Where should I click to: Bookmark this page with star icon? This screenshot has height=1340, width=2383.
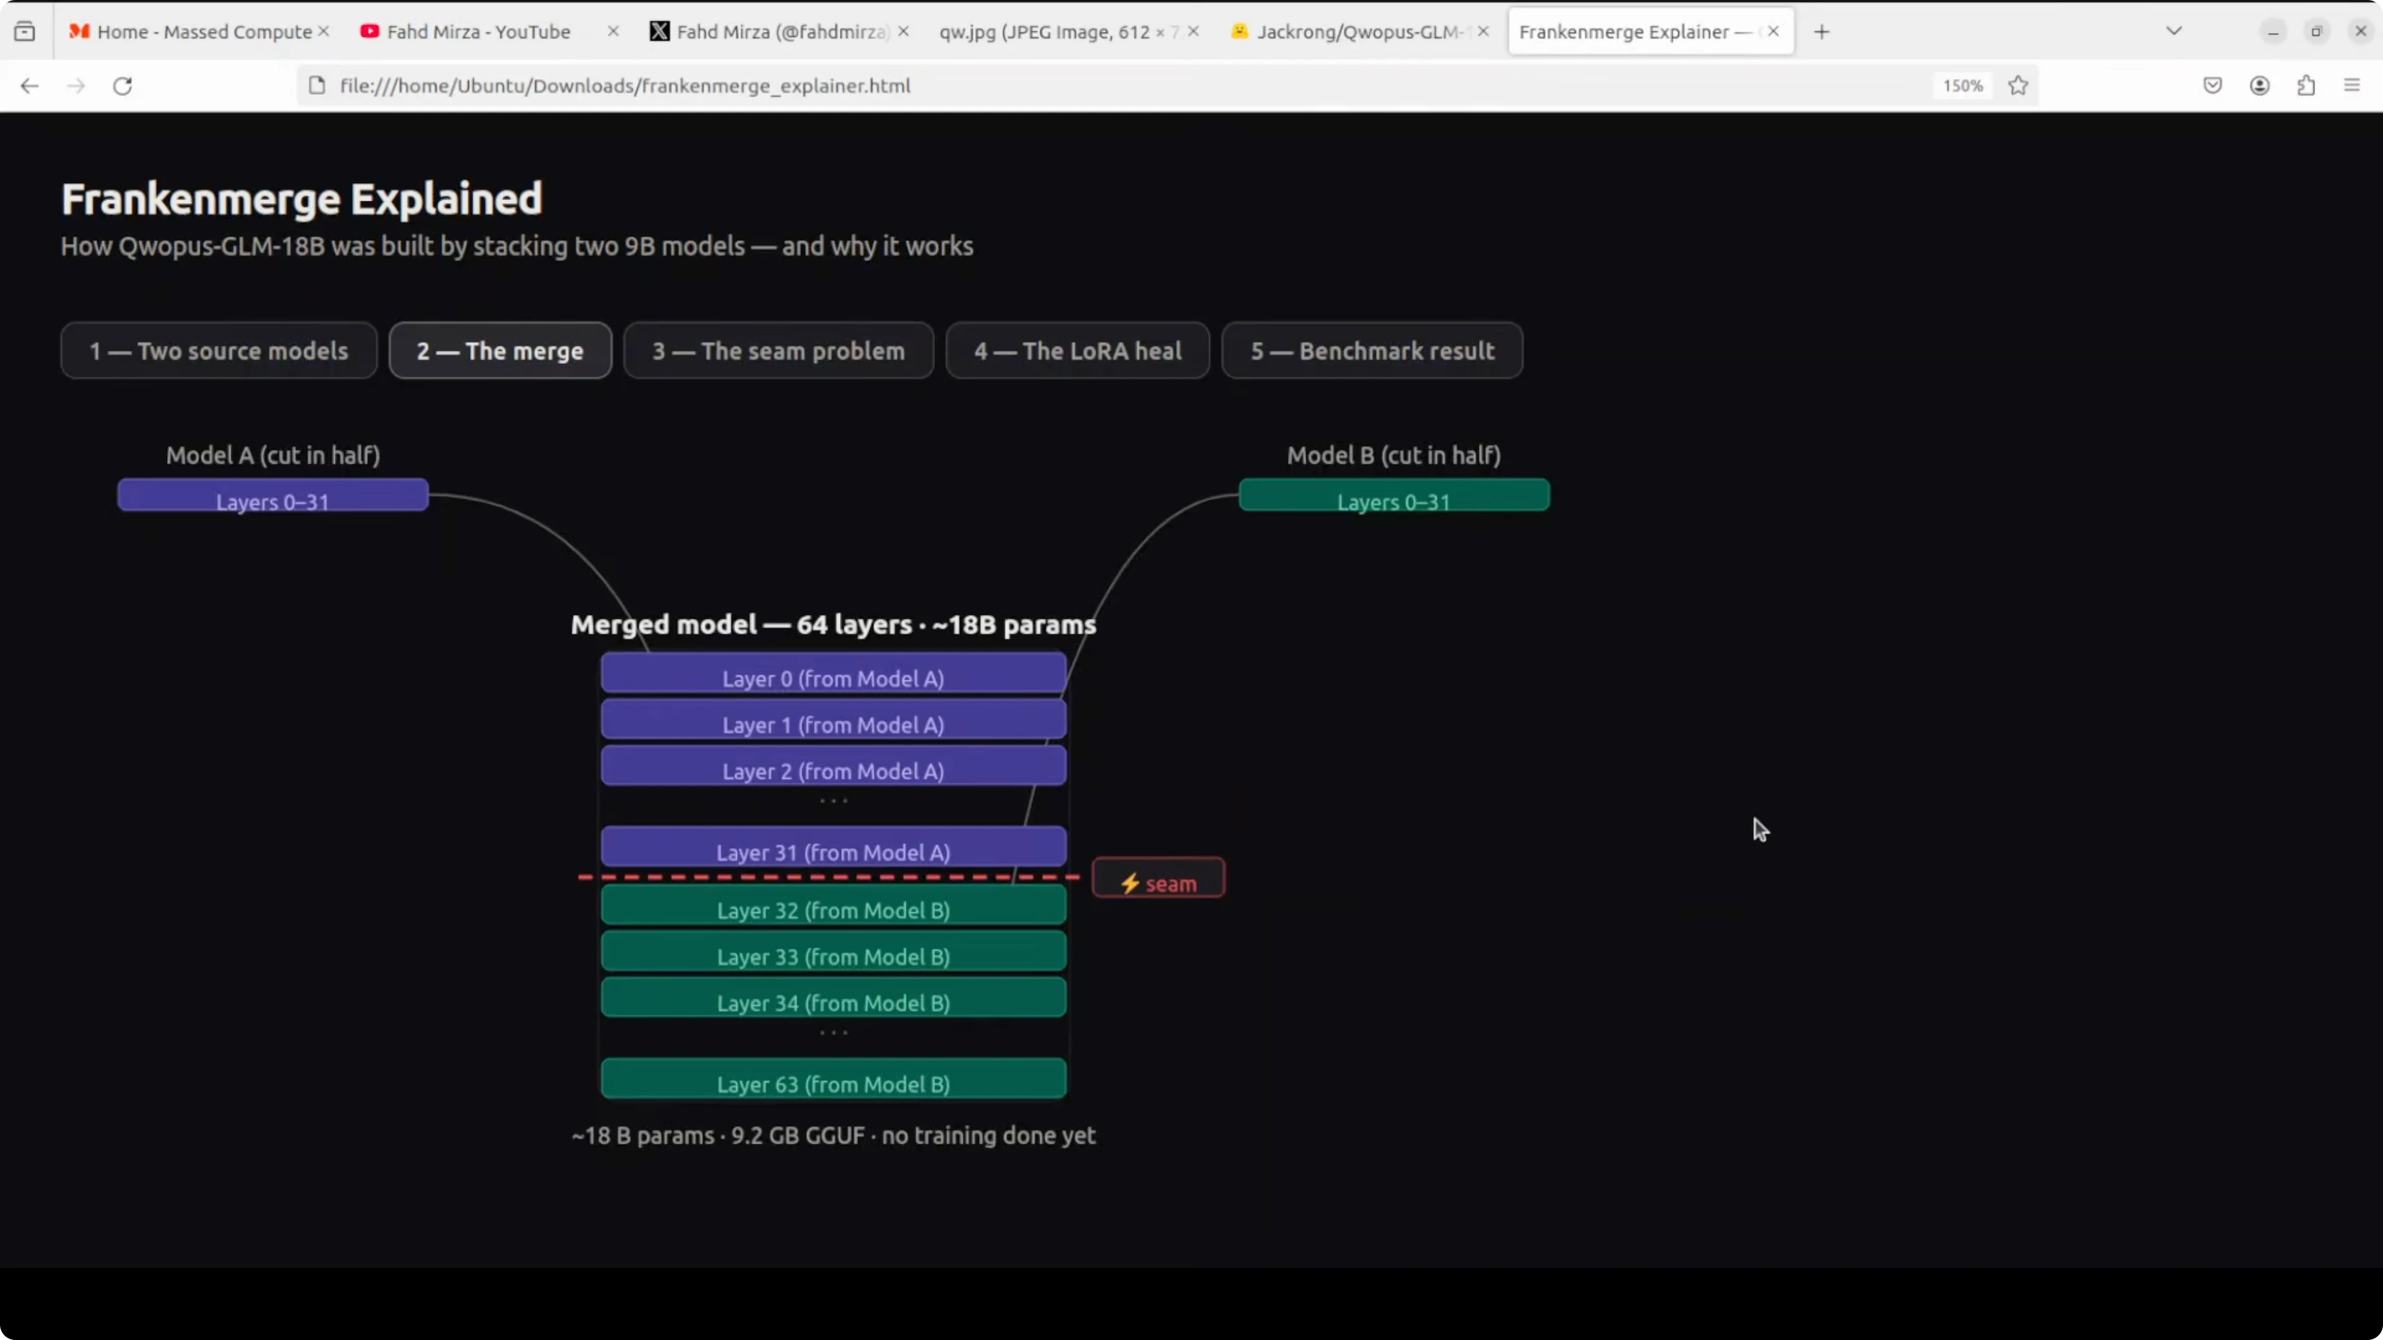2018,86
